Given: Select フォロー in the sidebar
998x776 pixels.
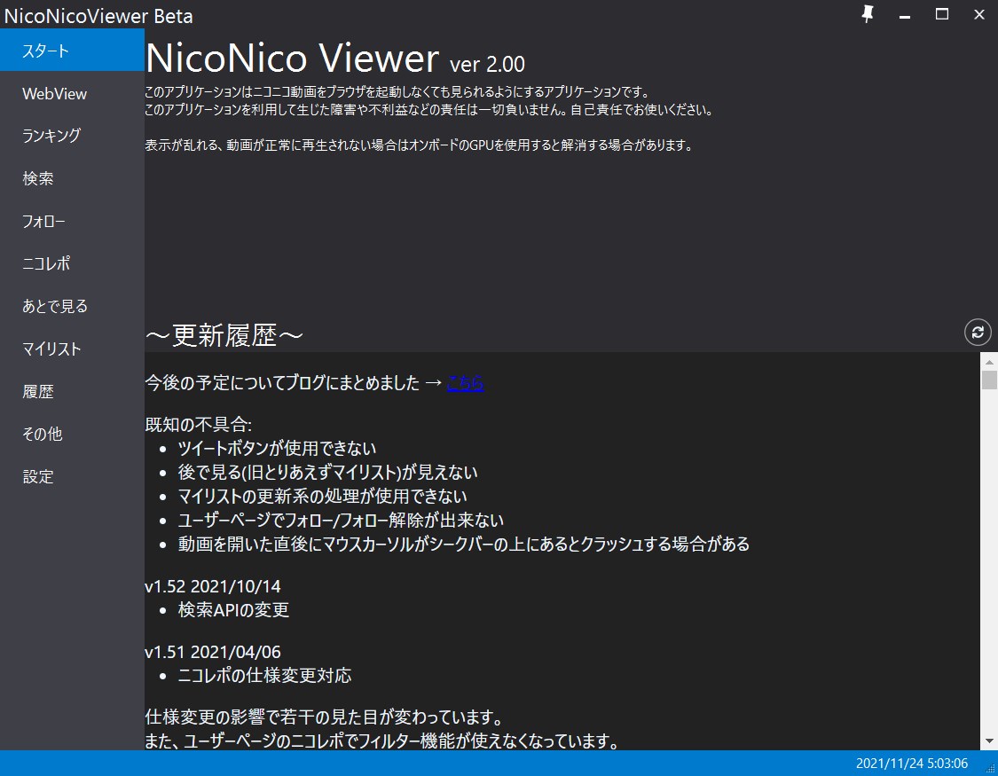Looking at the screenshot, I should pos(72,222).
